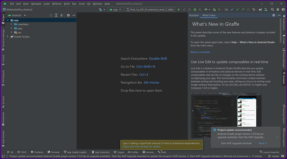
Task: Toggle the Resource Manager side panel
Action: (3, 38)
